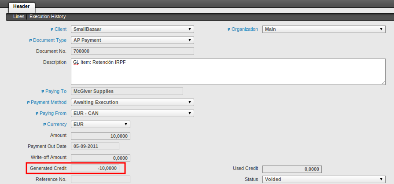394x184 pixels.
Task: Click the Client label link
Action: pos(61,29)
